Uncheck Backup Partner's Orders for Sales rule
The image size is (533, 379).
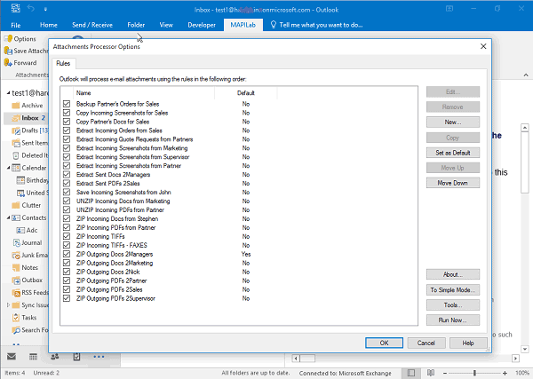coord(67,104)
